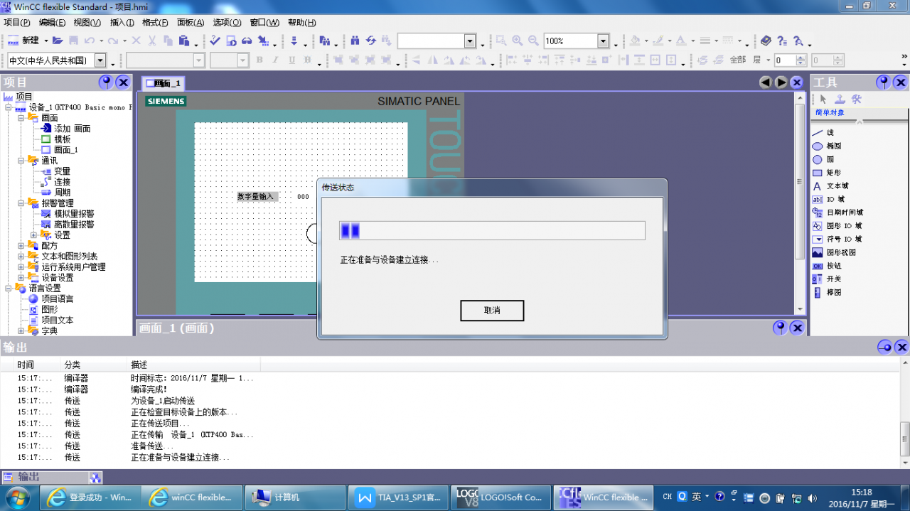
Task: Open the help book icon
Action: tap(766, 41)
